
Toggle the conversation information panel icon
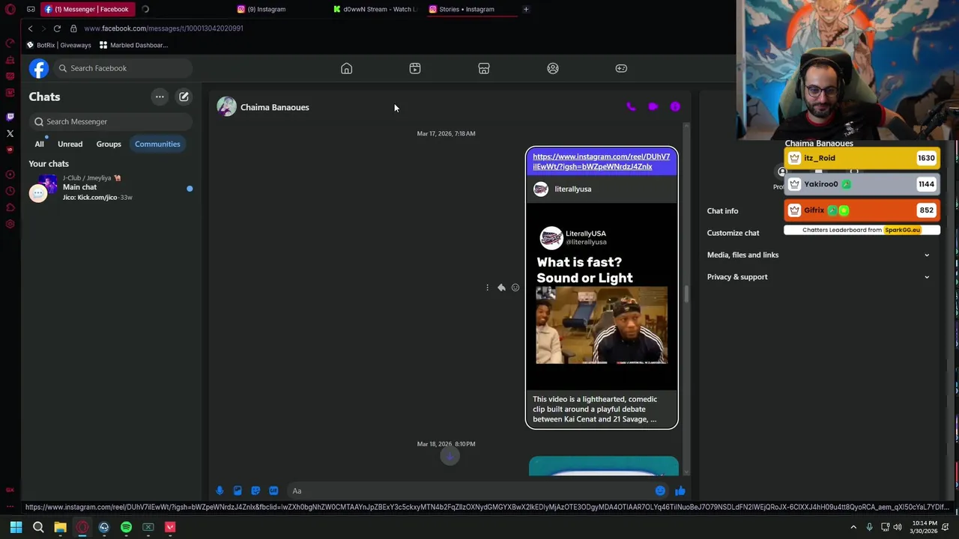point(675,107)
